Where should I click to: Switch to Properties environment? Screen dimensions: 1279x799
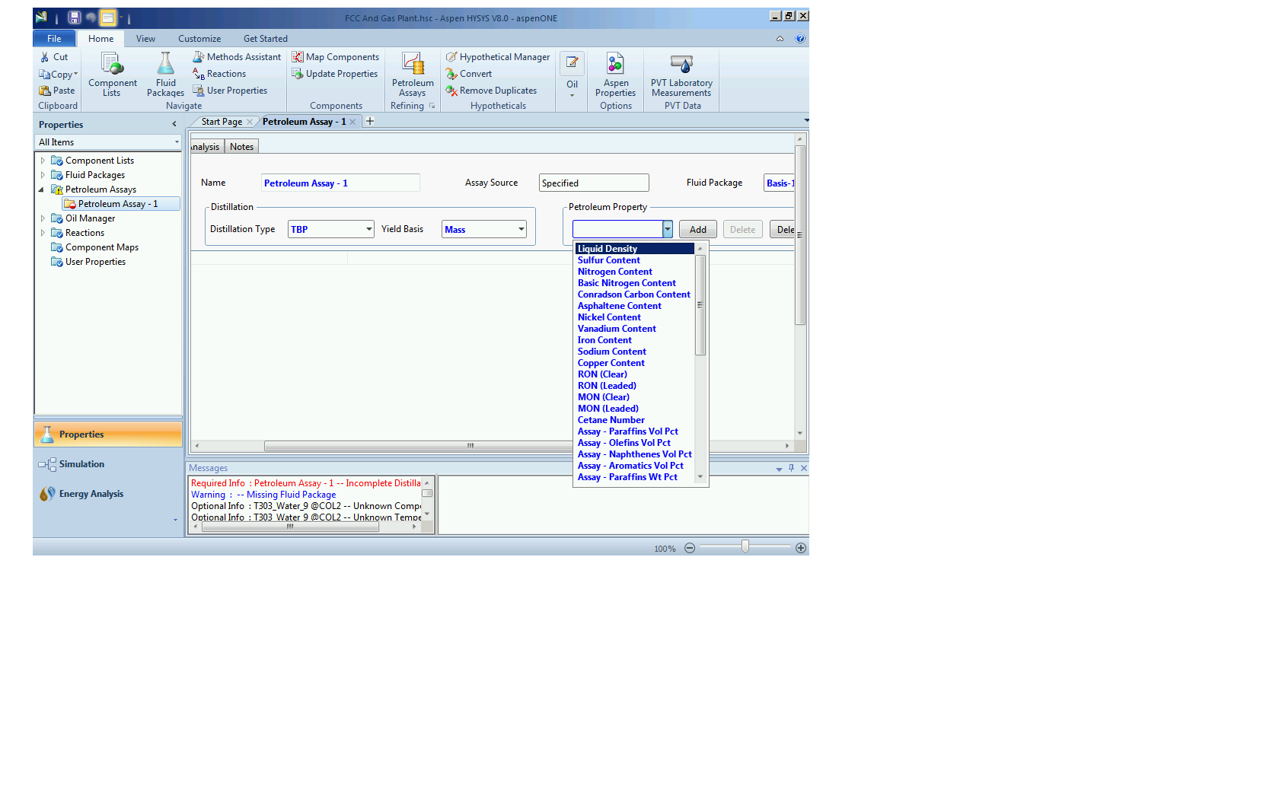pos(107,435)
